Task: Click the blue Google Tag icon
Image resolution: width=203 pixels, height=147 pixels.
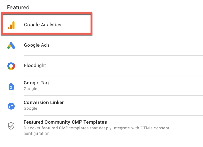Action: coord(11,86)
